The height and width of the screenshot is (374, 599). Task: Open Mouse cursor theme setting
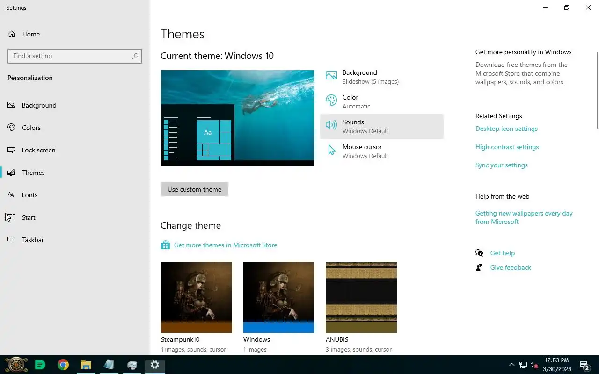coord(381,151)
